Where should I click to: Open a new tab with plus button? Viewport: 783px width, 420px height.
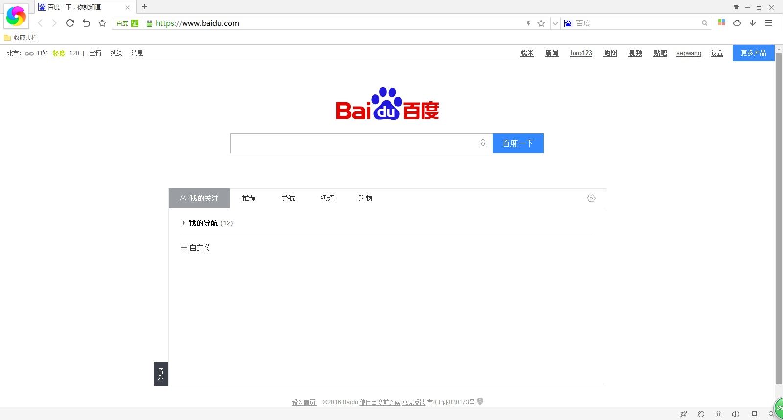[144, 7]
